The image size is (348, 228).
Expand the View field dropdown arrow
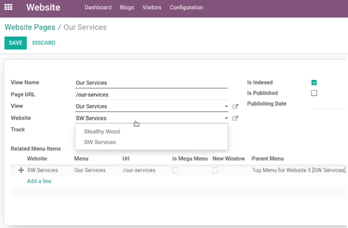226,107
